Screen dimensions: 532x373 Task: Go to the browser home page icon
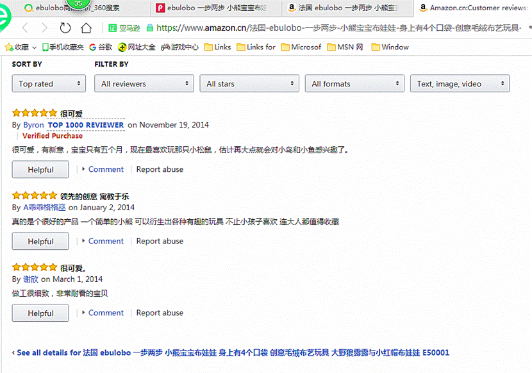[86, 28]
